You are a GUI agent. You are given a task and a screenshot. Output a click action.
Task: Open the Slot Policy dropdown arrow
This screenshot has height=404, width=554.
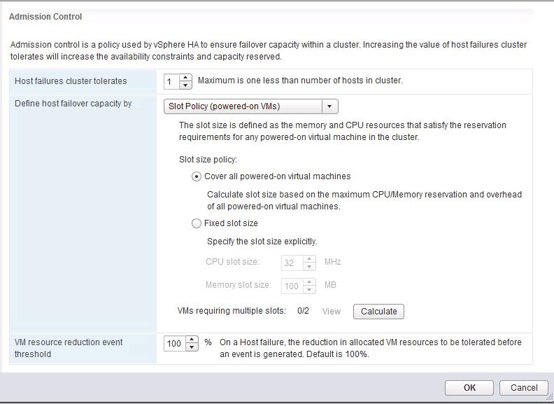coord(329,106)
